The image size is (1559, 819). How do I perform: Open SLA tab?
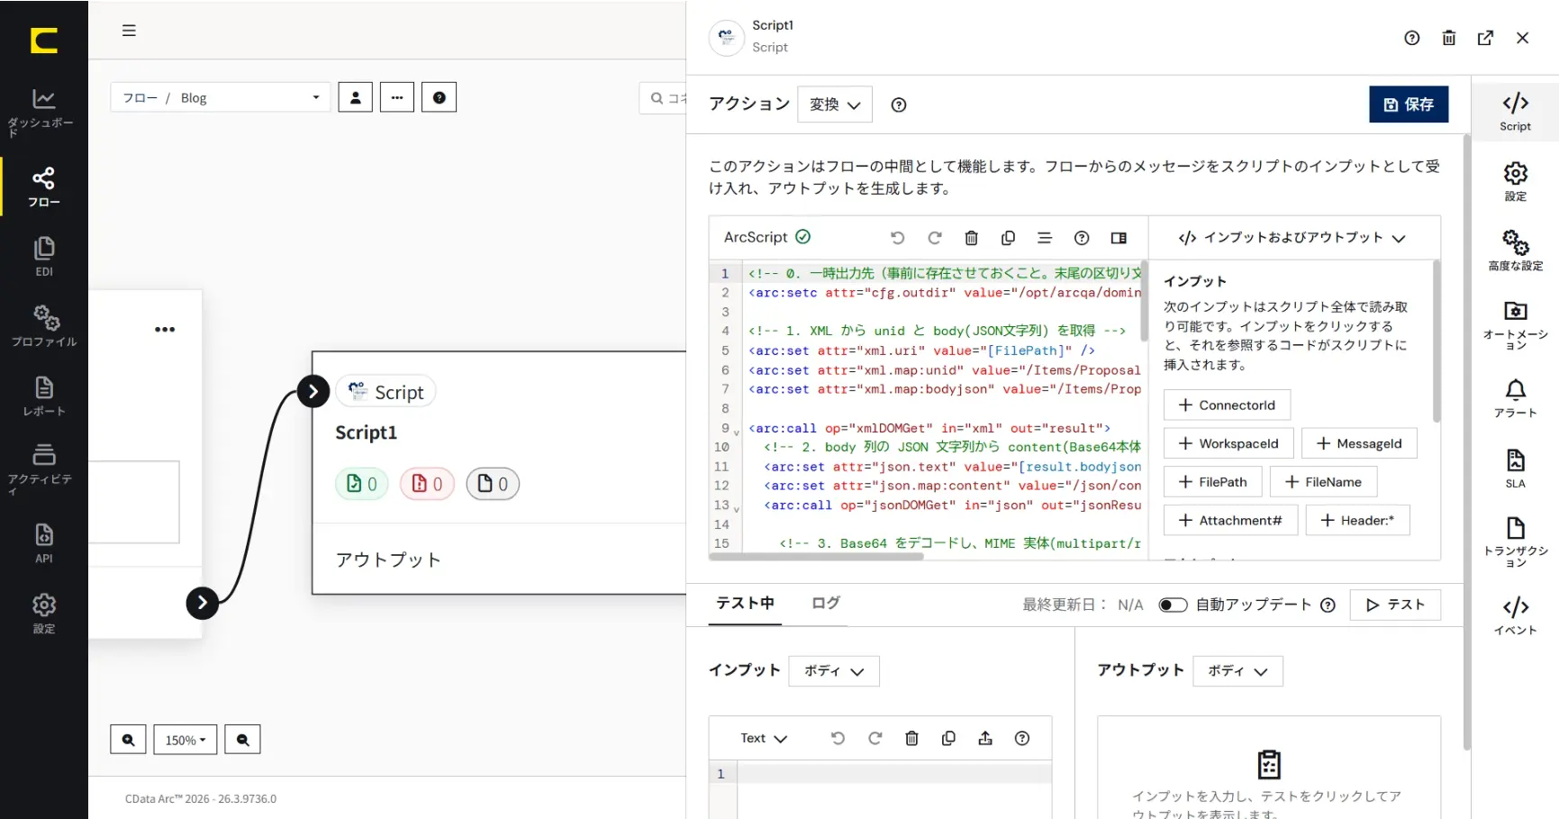tap(1515, 469)
